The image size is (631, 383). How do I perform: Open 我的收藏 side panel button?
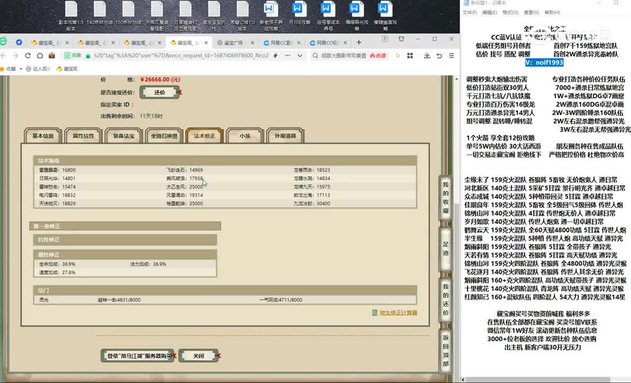pyautogui.click(x=445, y=197)
